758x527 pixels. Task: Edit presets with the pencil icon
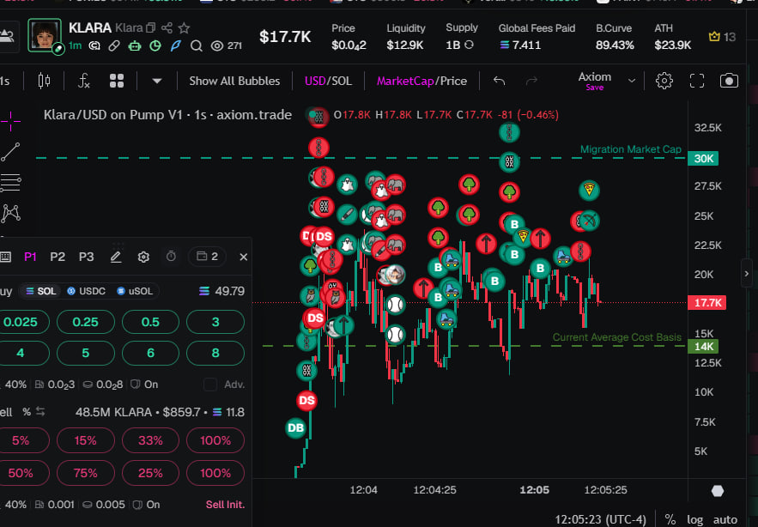(116, 257)
